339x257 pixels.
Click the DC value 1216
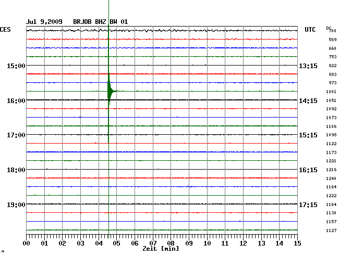tap(331, 170)
